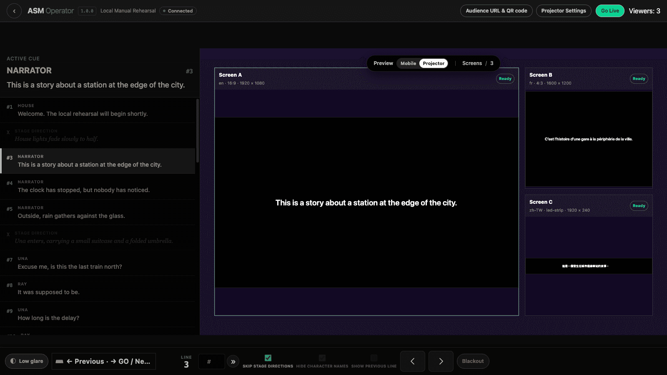The image size is (667, 375).
Task: Select skipped 'House lights fade' stage direction
Action: (x=98, y=135)
